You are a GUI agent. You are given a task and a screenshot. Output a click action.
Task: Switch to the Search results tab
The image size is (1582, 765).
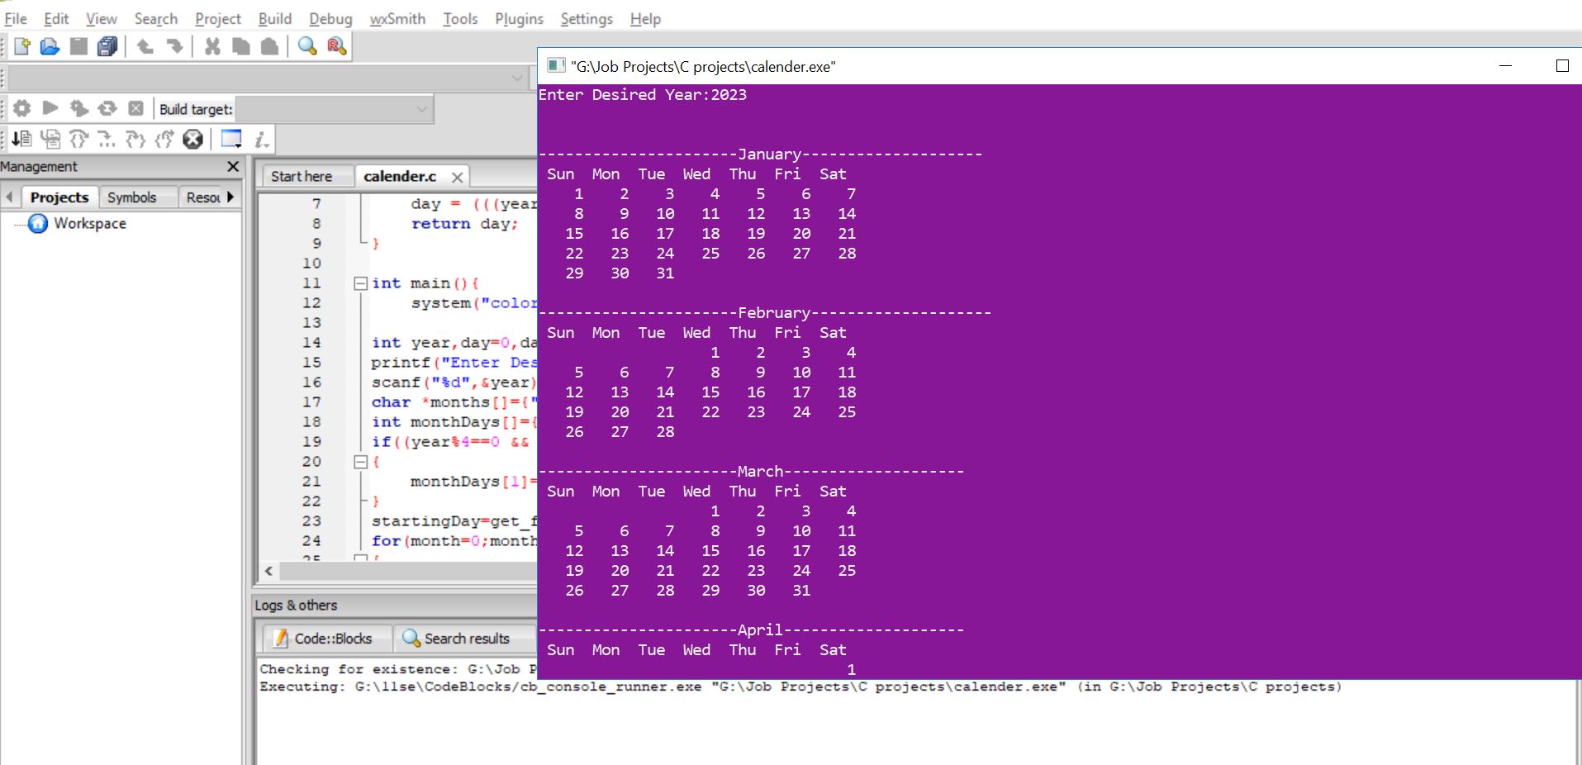pos(465,638)
